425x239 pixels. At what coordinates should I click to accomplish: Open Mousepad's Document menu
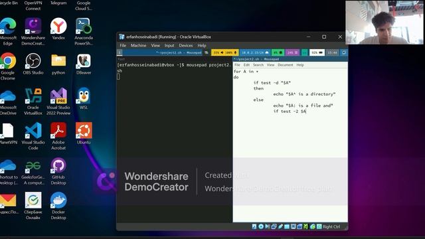[x=286, y=65]
